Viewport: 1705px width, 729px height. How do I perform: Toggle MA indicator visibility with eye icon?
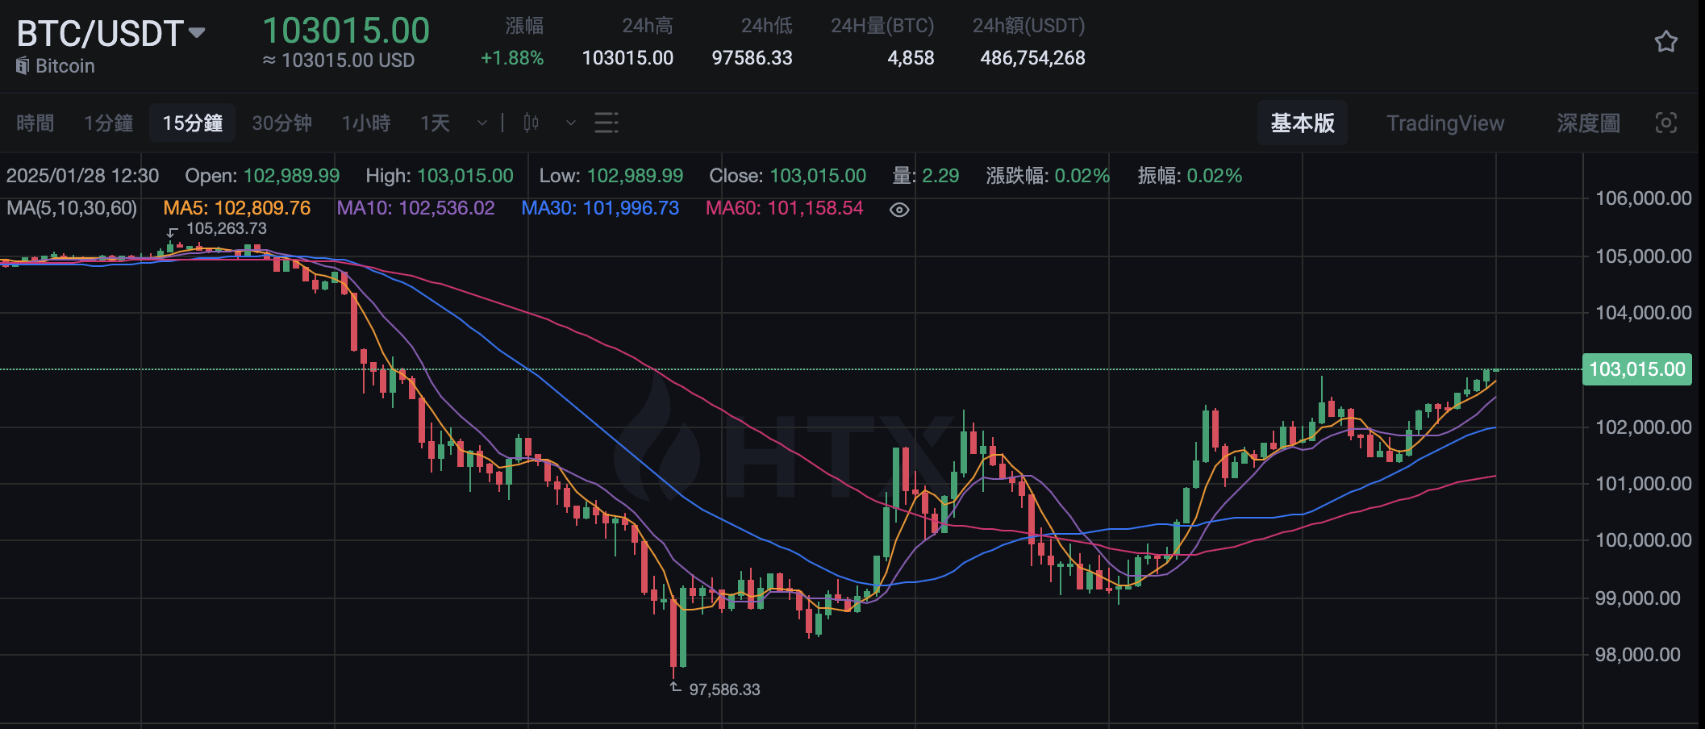(899, 209)
